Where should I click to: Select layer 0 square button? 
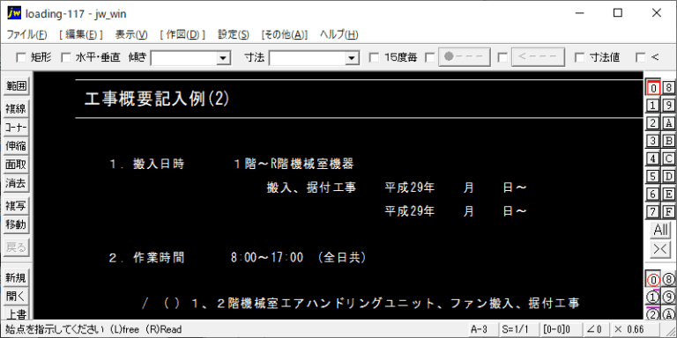[653, 88]
